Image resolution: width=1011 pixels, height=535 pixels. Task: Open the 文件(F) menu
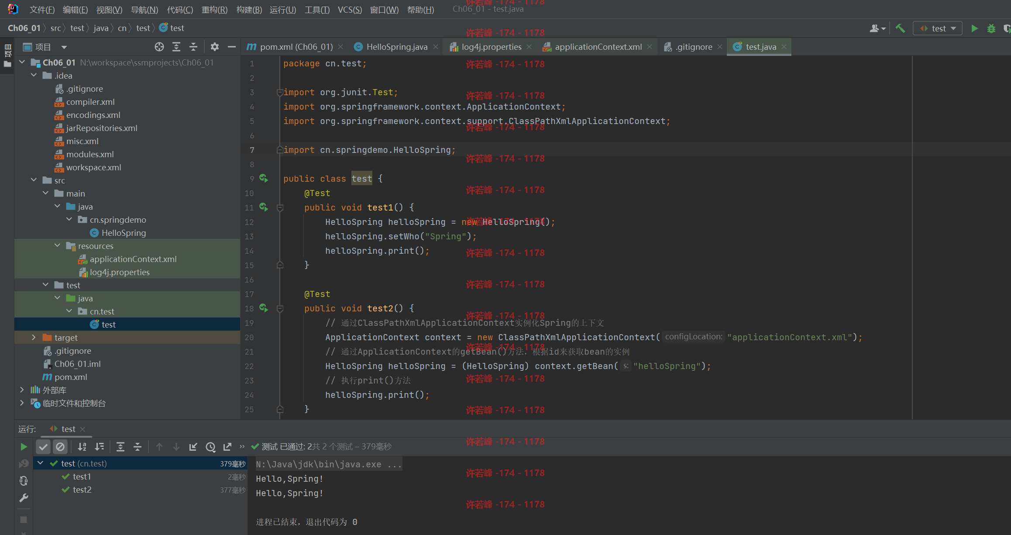coord(42,10)
